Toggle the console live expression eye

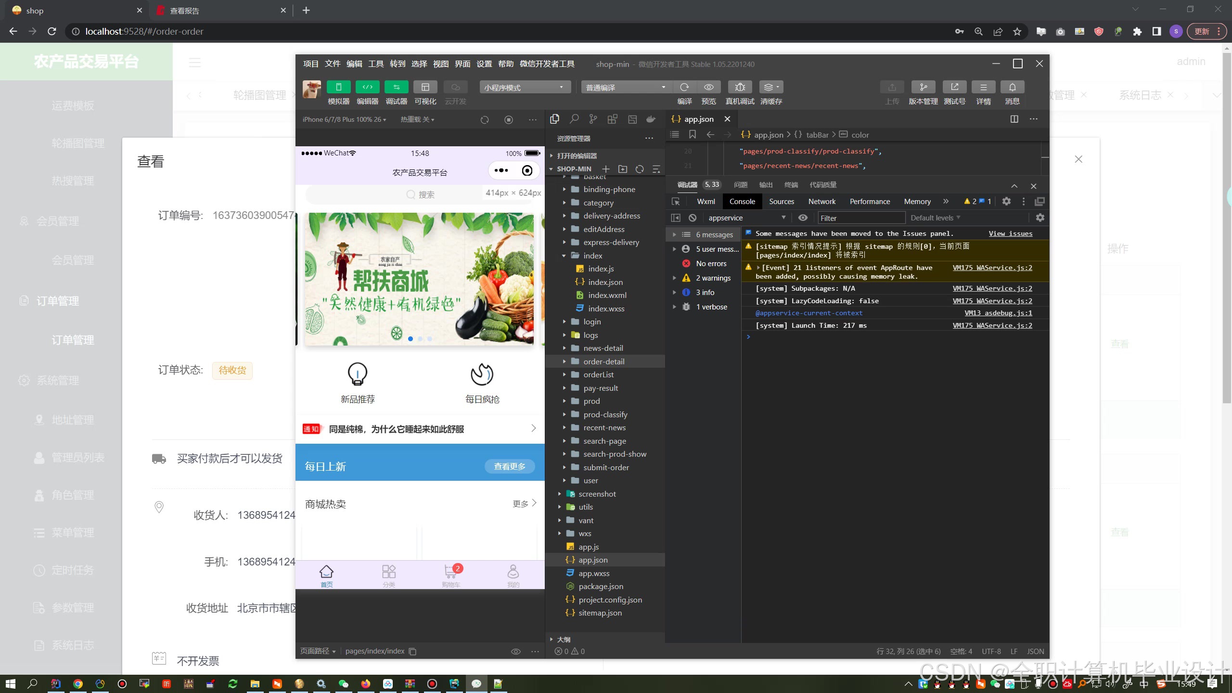click(x=803, y=218)
